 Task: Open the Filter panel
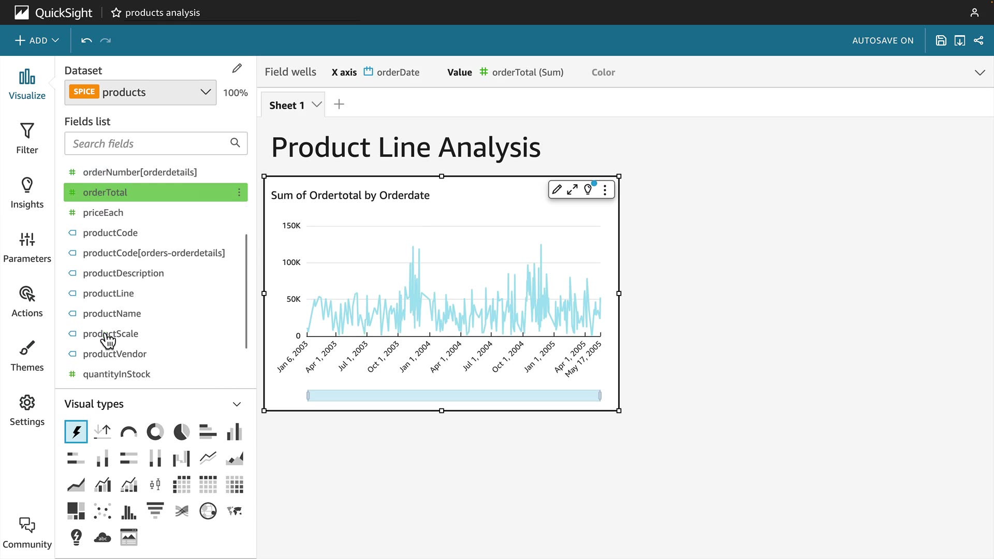tap(27, 138)
